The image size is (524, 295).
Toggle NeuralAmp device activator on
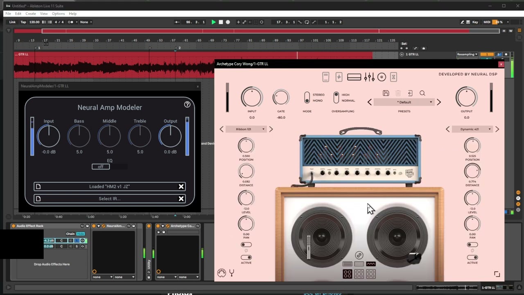[x=94, y=226]
